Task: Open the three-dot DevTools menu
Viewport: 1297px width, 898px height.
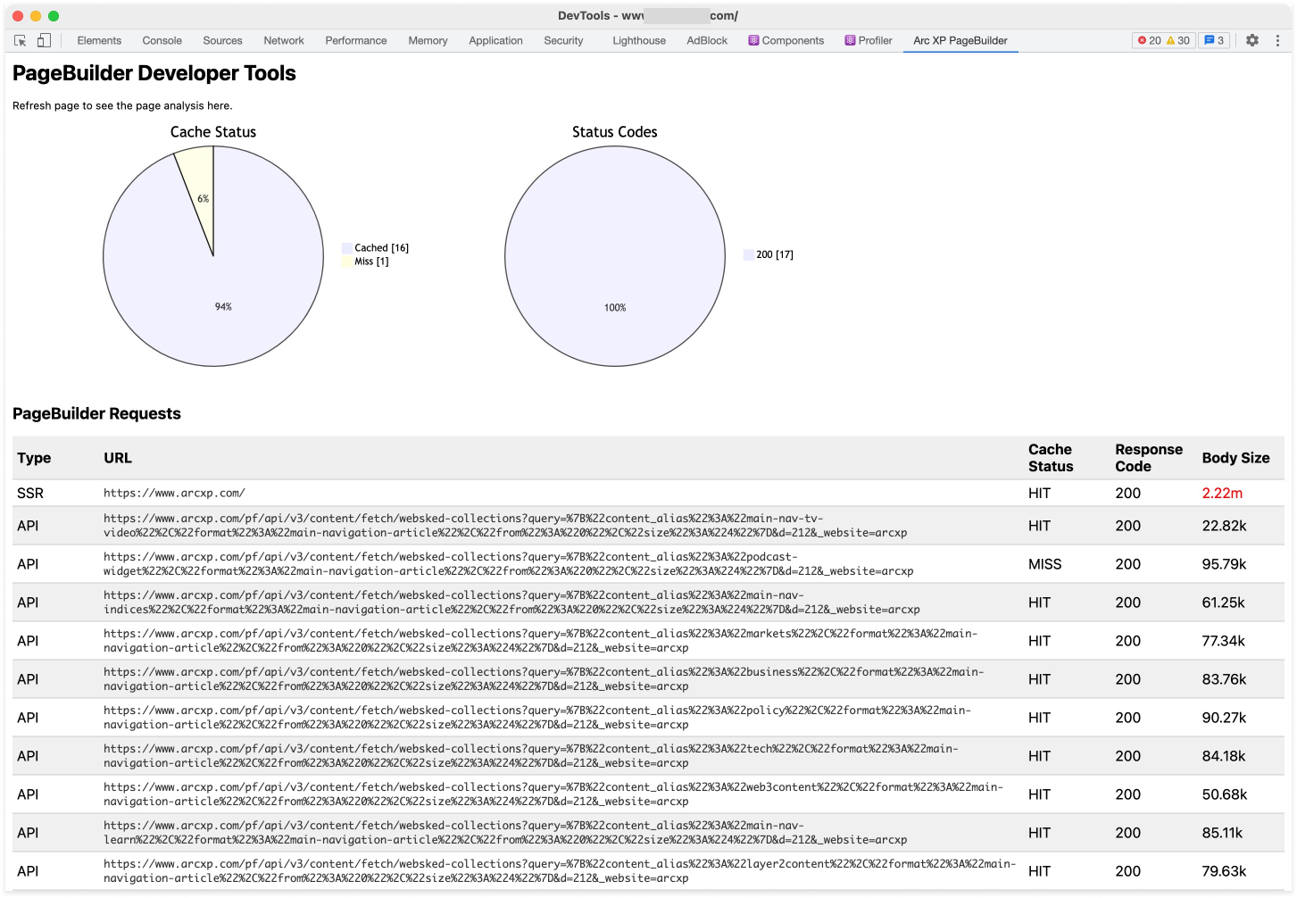Action: (1277, 40)
